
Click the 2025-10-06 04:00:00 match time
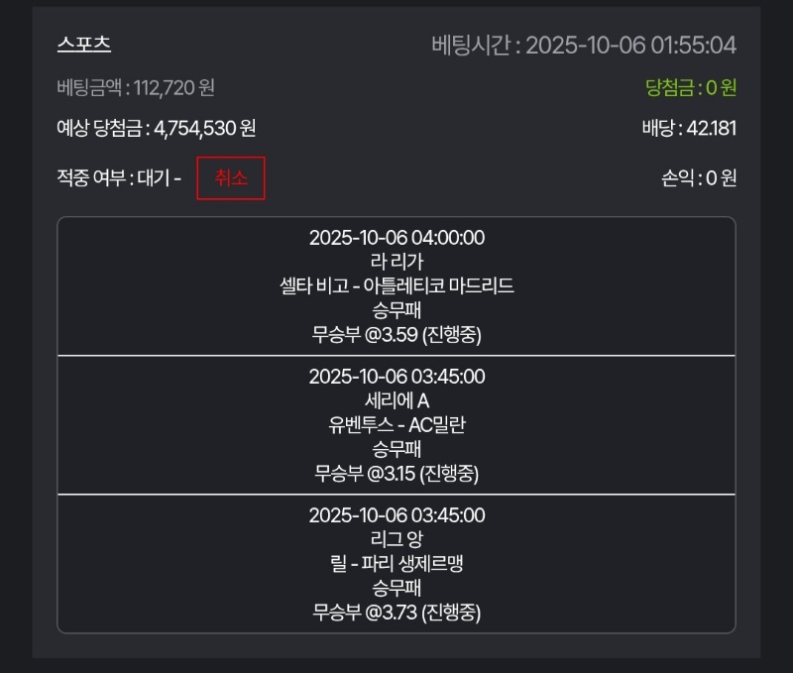click(x=396, y=238)
